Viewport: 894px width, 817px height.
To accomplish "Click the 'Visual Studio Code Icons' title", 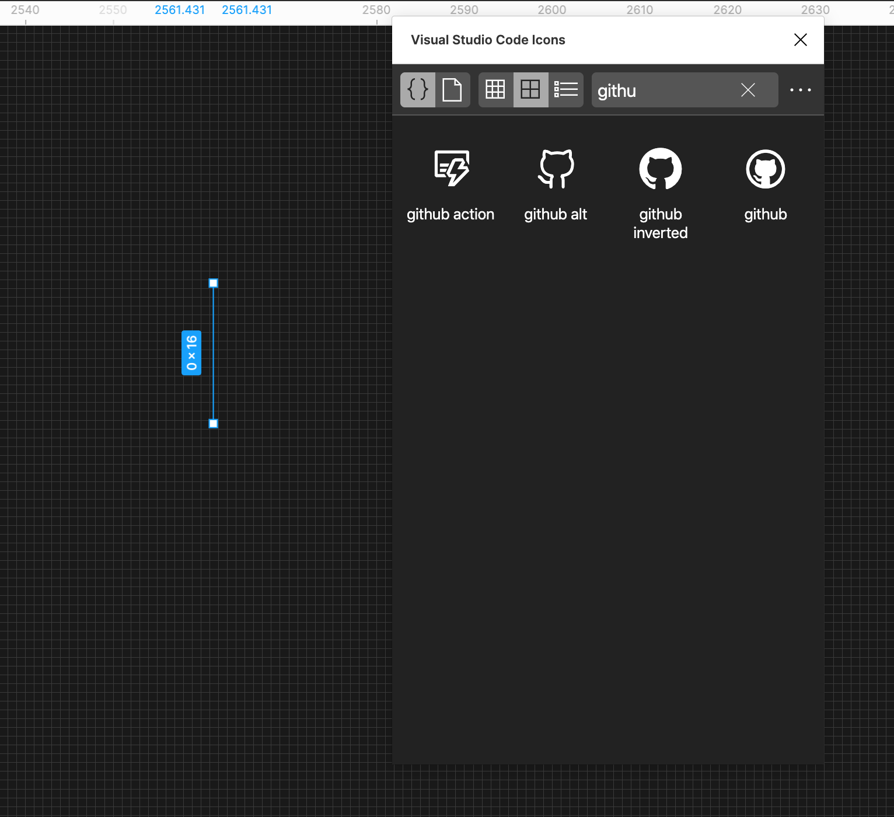I will pyautogui.click(x=488, y=40).
